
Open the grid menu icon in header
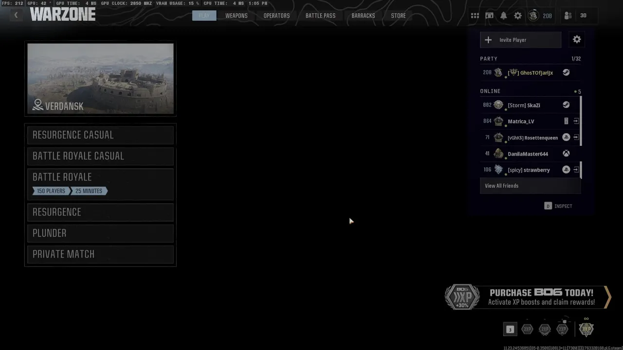475,16
